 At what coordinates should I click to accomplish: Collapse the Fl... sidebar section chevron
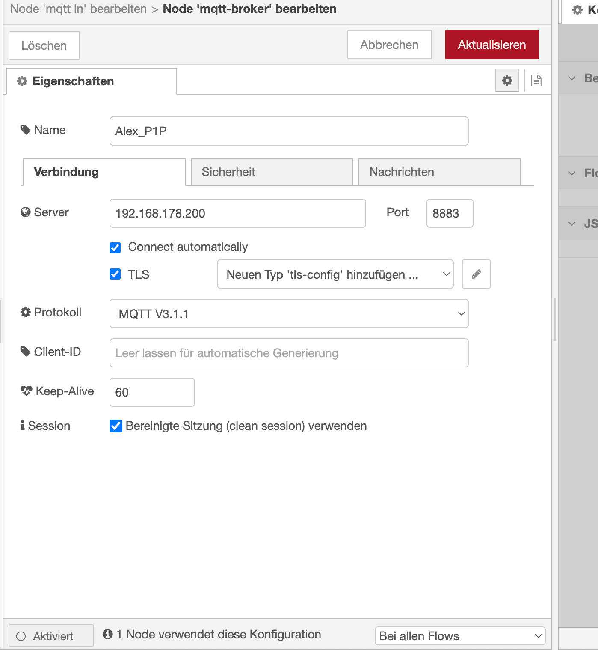click(572, 173)
